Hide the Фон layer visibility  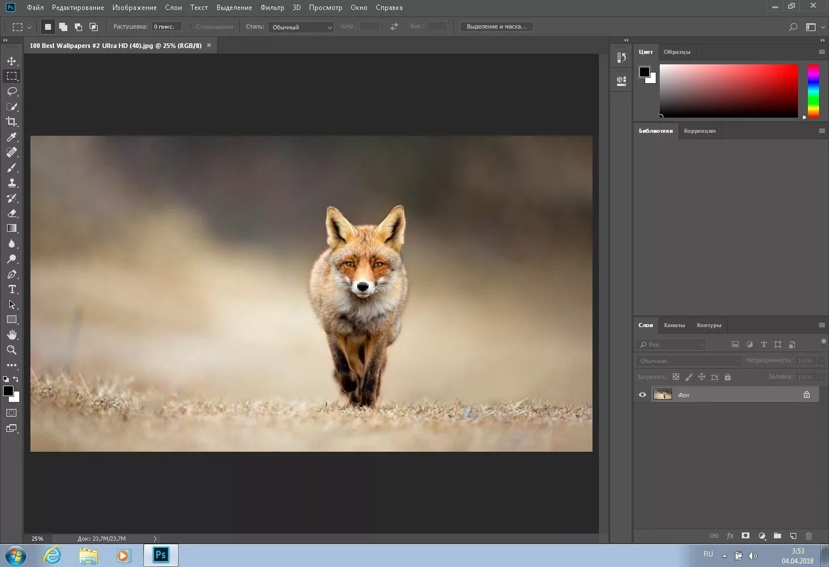642,395
